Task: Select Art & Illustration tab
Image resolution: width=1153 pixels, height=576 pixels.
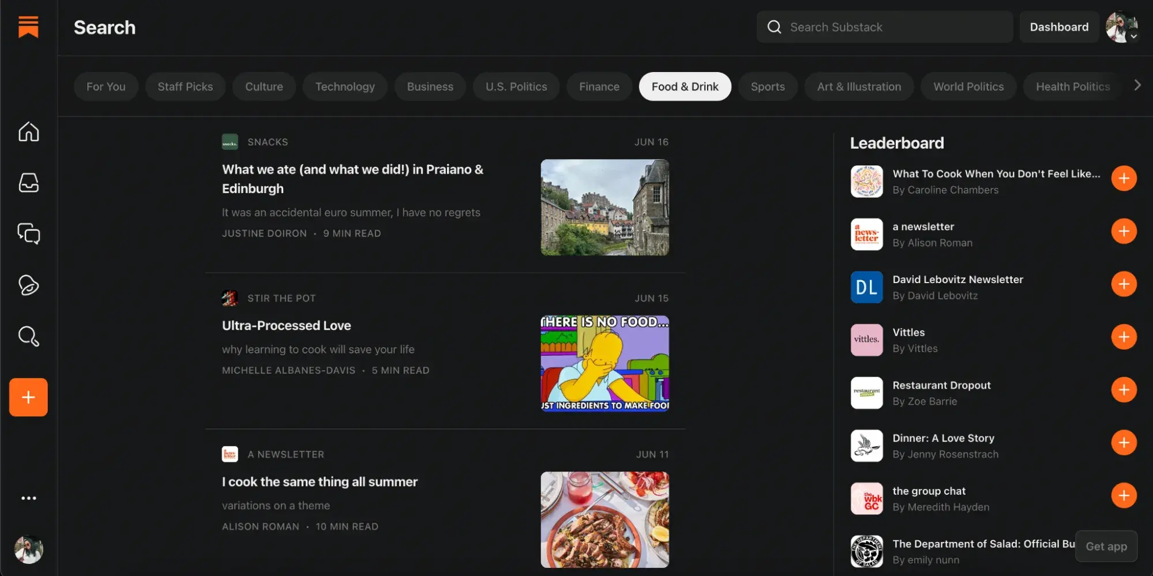Action: [x=859, y=86]
